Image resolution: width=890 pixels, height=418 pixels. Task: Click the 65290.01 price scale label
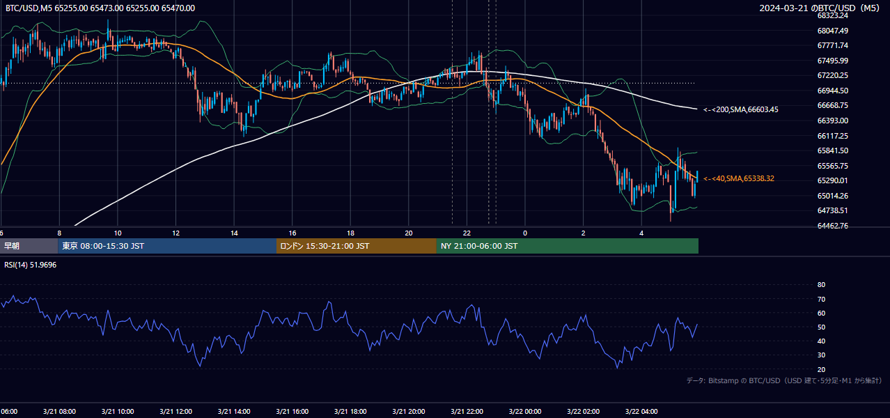click(833, 180)
